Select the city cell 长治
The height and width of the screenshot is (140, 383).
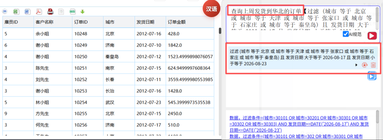click(119, 91)
